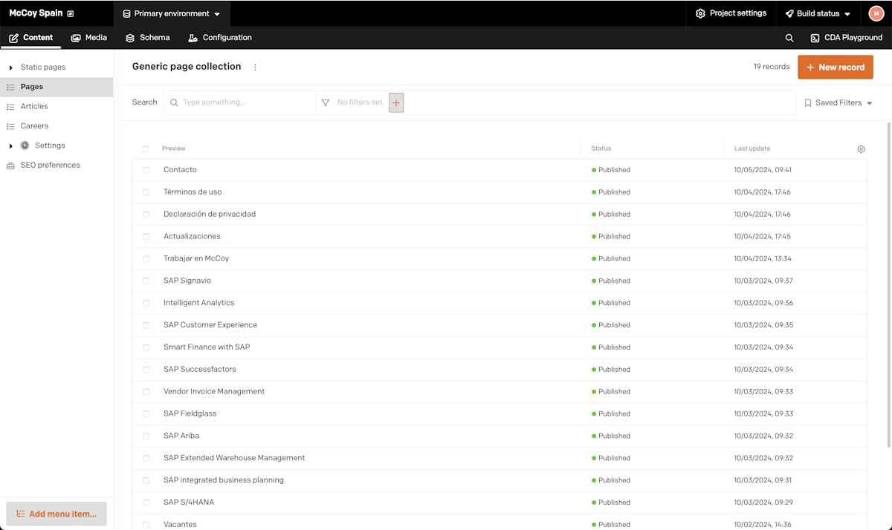Expand the Static pages tree item
This screenshot has height=530, width=892.
coord(10,68)
